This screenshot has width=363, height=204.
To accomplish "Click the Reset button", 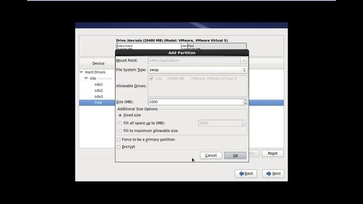I will (x=272, y=154).
